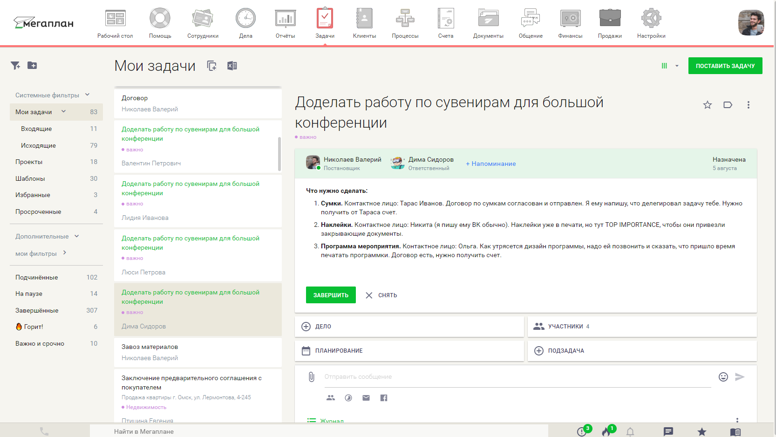Open task header three-dot menu
Image resolution: width=776 pixels, height=437 pixels.
coord(749,105)
